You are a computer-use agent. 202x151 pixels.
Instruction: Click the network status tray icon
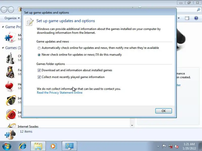click(170, 146)
